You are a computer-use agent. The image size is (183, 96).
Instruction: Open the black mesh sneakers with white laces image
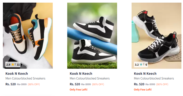tap(157, 36)
